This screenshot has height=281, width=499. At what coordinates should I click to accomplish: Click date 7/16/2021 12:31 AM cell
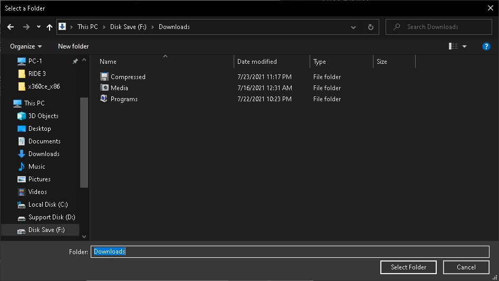[x=265, y=88]
